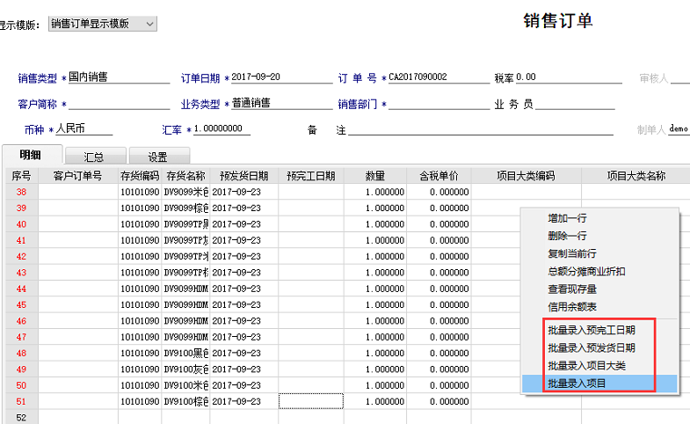This screenshot has width=690, height=424.
Task: Select 批量录入预发货日期 menu option
Action: (591, 347)
